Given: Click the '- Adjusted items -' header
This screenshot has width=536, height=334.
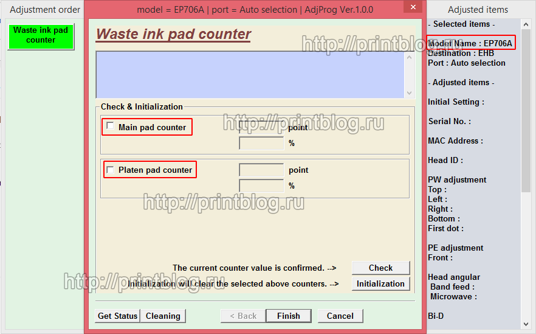Looking at the screenshot, I should click(461, 83).
